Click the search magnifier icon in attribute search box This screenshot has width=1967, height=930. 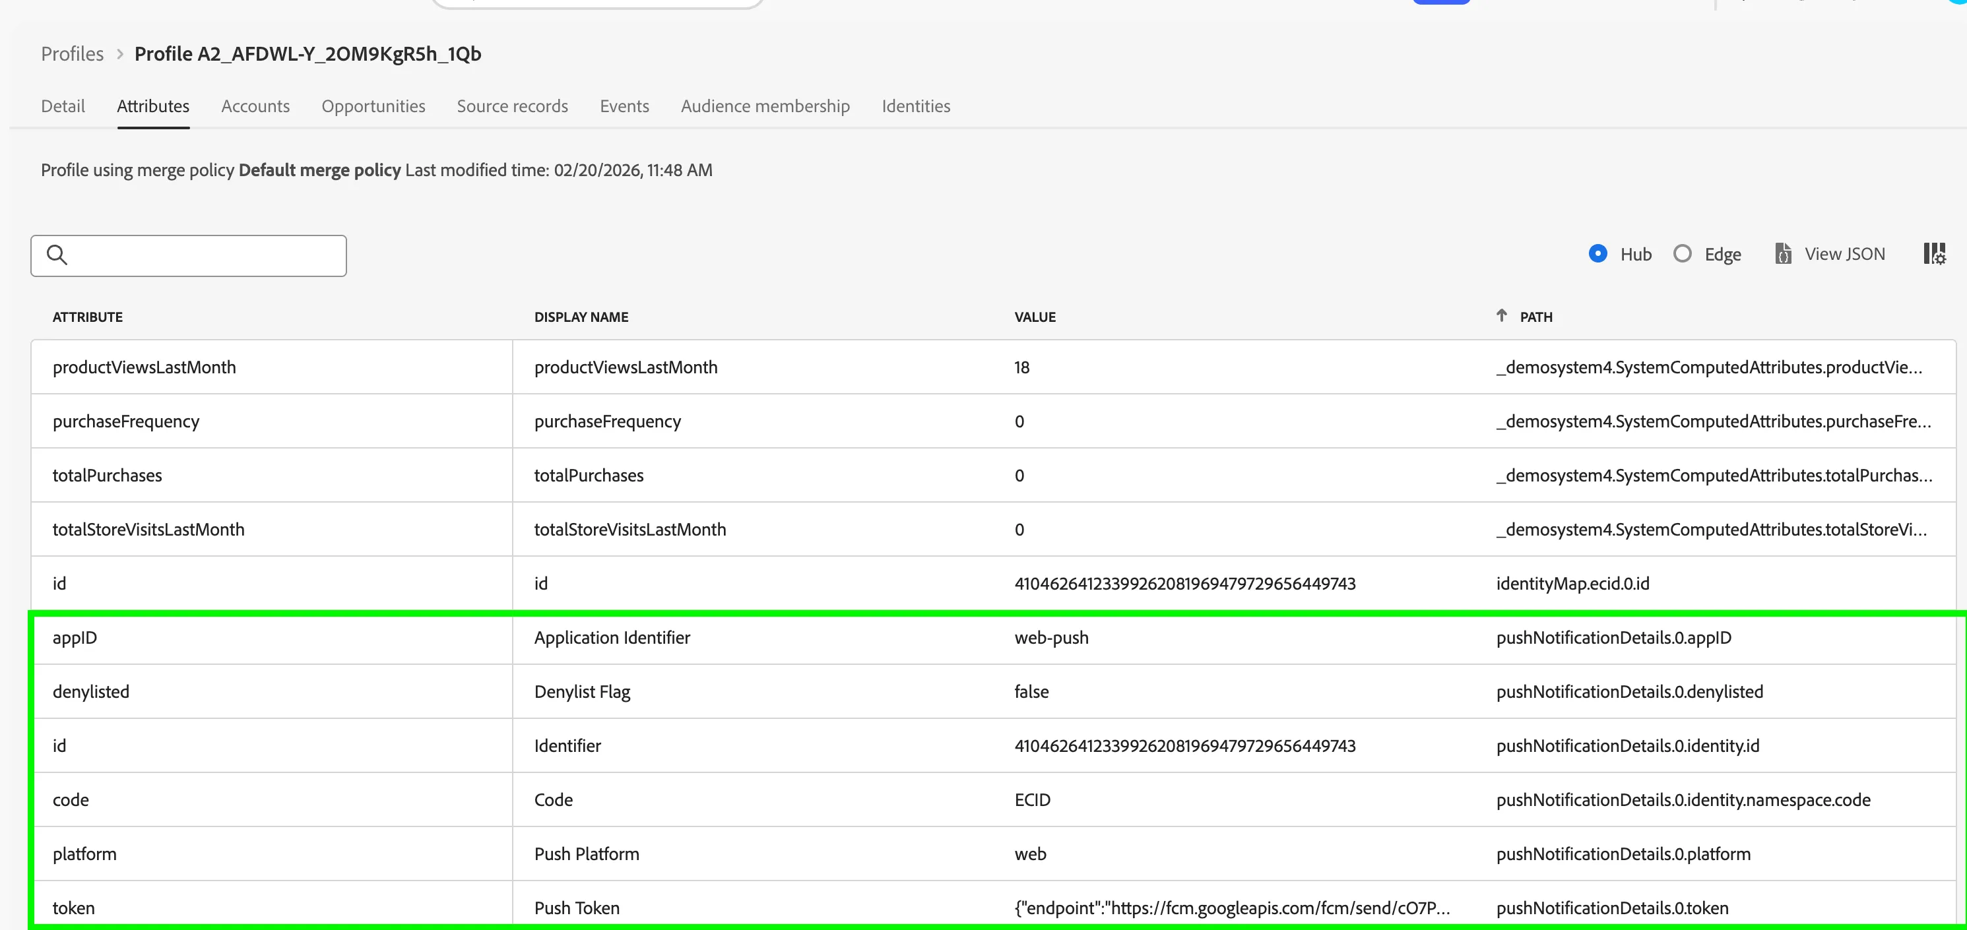click(x=57, y=255)
